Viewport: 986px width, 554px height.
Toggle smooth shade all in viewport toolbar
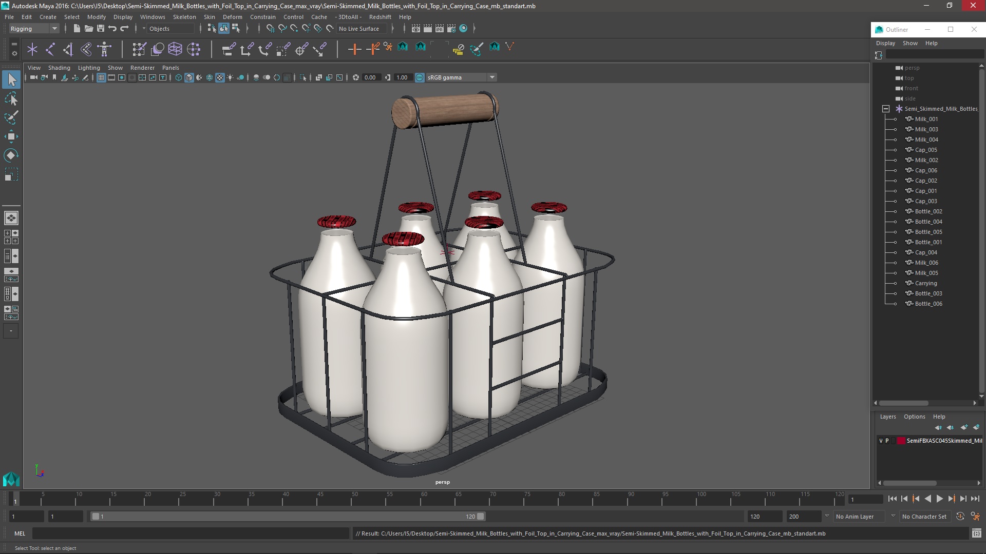click(x=189, y=77)
